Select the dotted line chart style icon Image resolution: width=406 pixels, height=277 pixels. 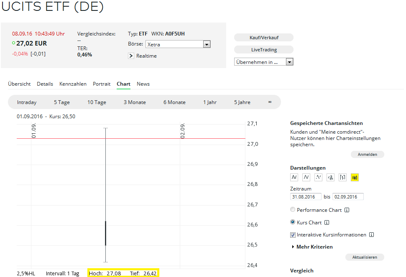pos(319,178)
